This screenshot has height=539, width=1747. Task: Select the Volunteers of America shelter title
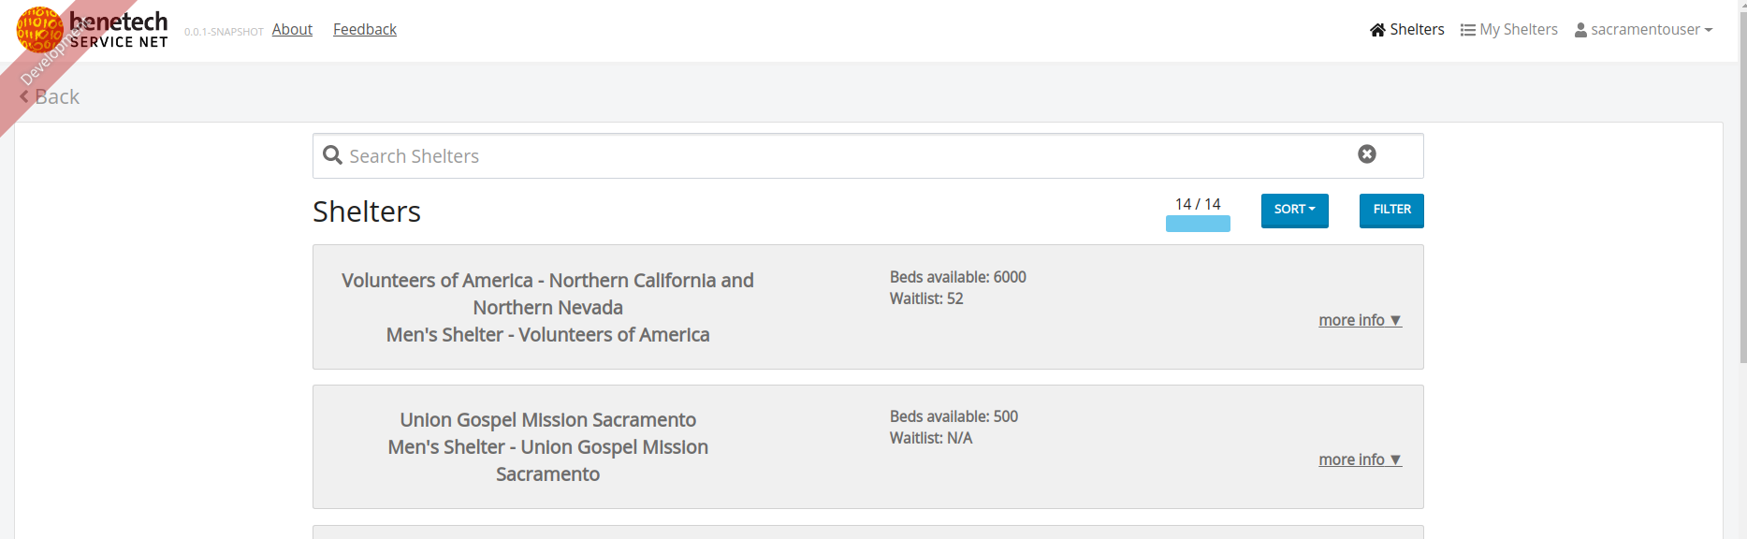coord(547,307)
